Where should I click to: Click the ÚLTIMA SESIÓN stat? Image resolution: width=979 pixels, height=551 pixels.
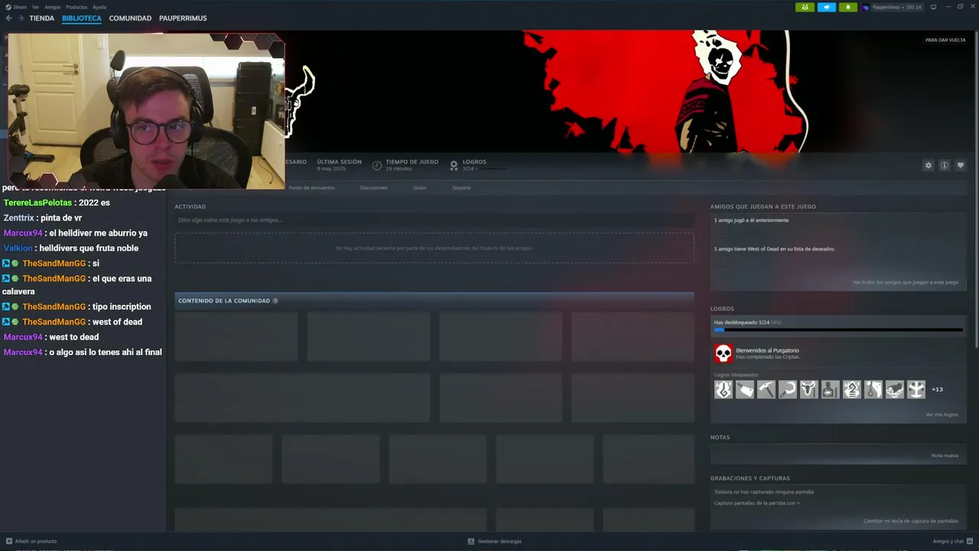(x=339, y=165)
